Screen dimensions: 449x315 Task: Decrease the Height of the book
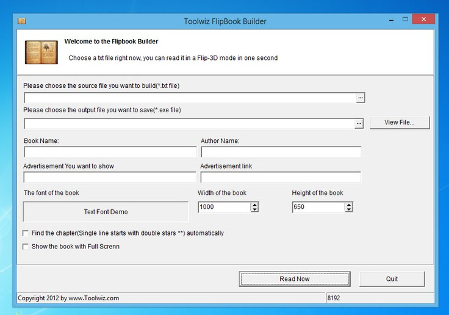coord(348,209)
